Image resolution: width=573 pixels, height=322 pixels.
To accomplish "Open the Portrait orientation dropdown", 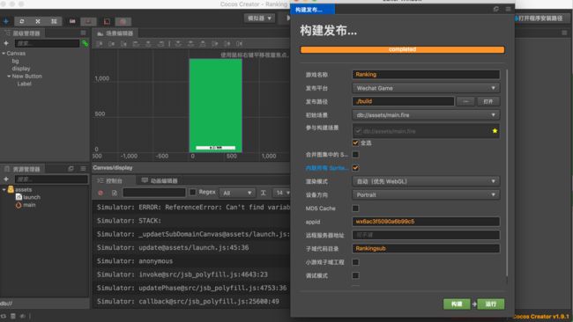I will click(426, 194).
